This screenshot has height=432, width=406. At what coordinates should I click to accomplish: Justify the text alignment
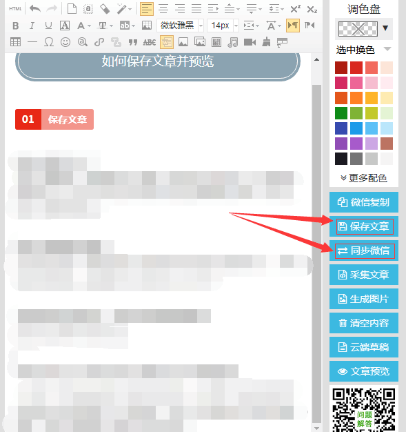196,9
